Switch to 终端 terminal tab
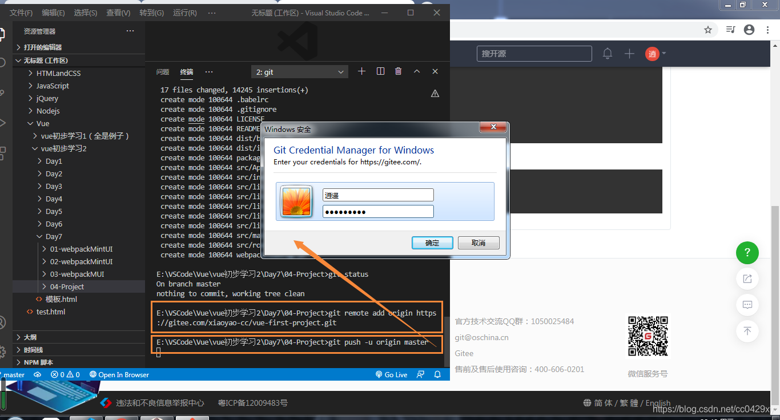The width and height of the screenshot is (780, 420). coord(187,72)
